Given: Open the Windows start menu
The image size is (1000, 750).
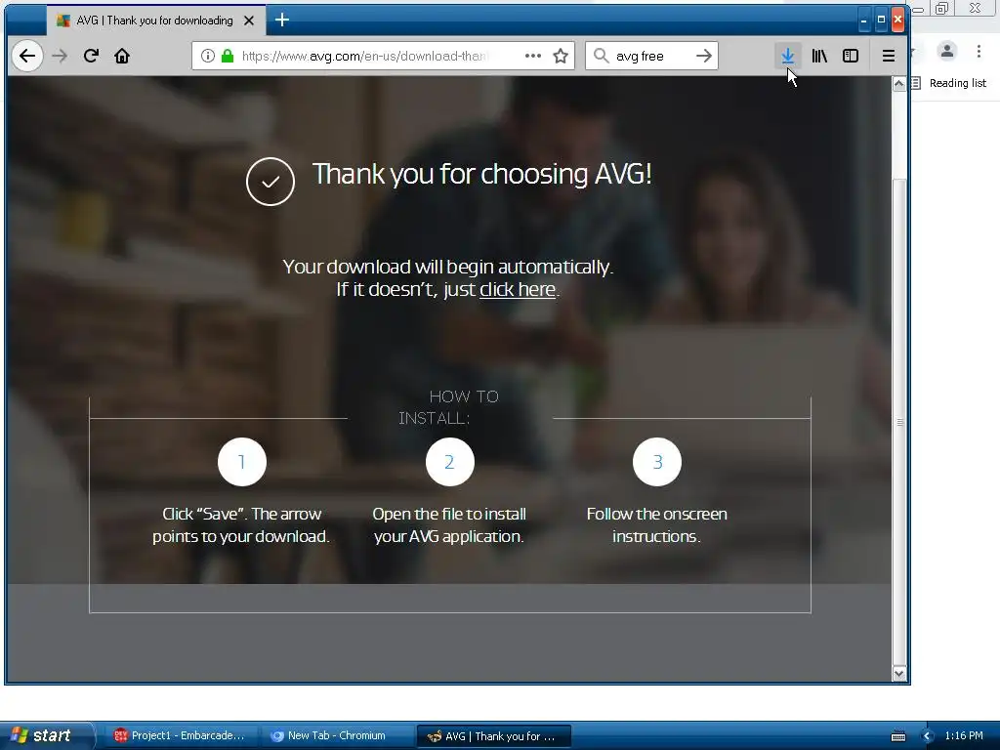Looking at the screenshot, I should (46, 735).
